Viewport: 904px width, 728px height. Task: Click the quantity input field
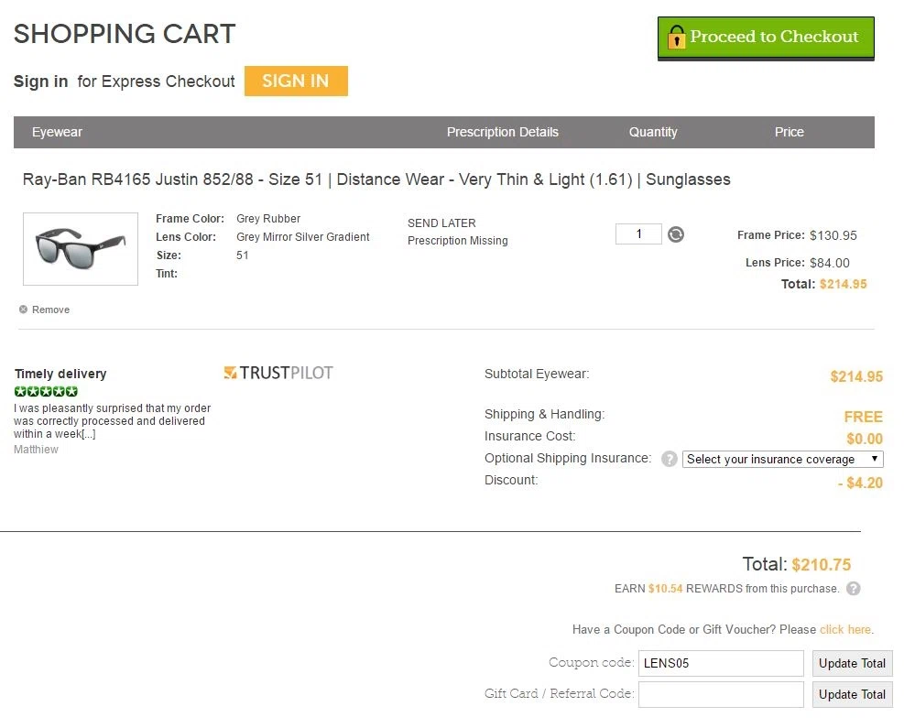638,234
